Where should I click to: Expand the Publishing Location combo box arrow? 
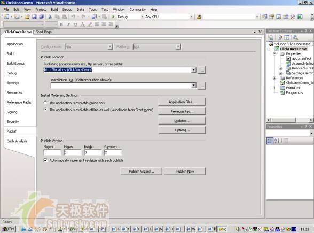click(x=194, y=69)
